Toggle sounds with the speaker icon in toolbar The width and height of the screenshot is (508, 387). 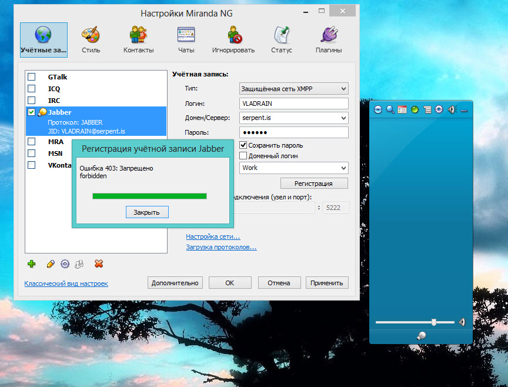click(x=452, y=109)
